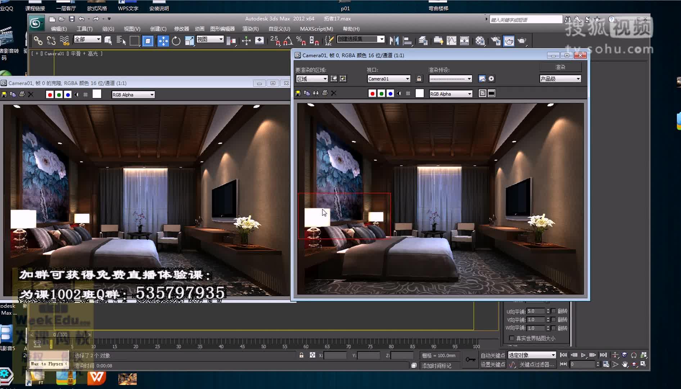Jump to the animation start frame

[563, 355]
